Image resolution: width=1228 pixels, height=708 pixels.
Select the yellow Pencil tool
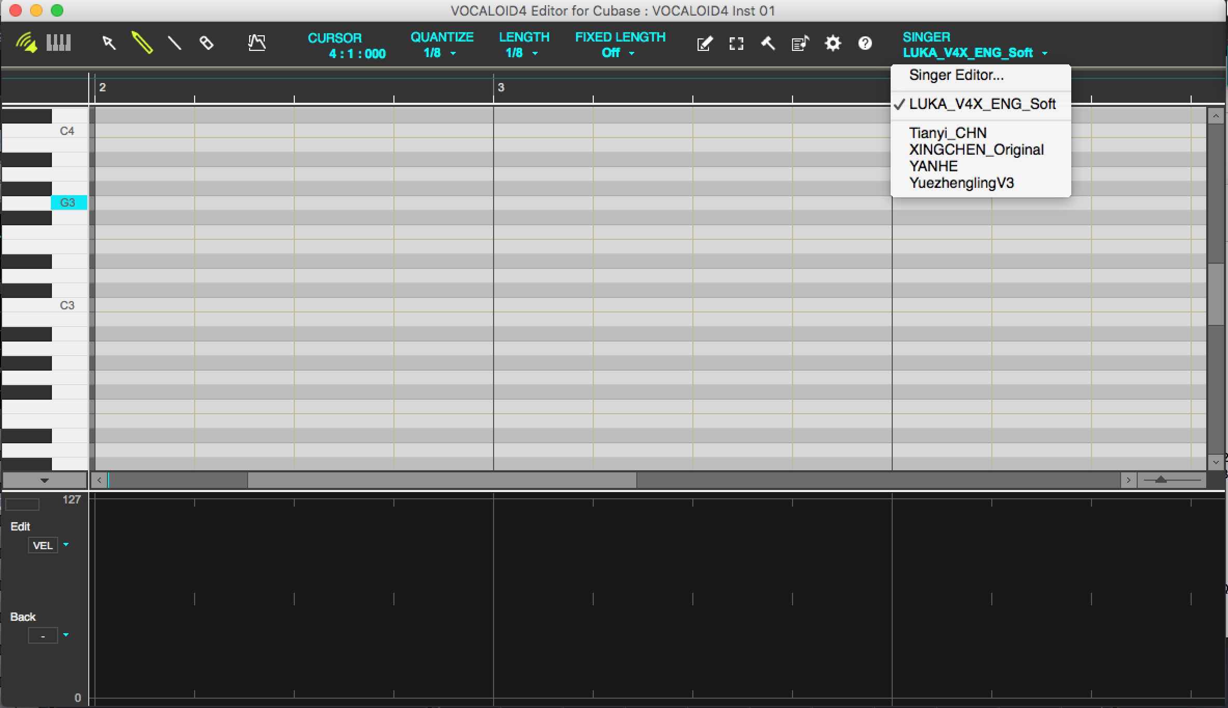click(x=142, y=43)
